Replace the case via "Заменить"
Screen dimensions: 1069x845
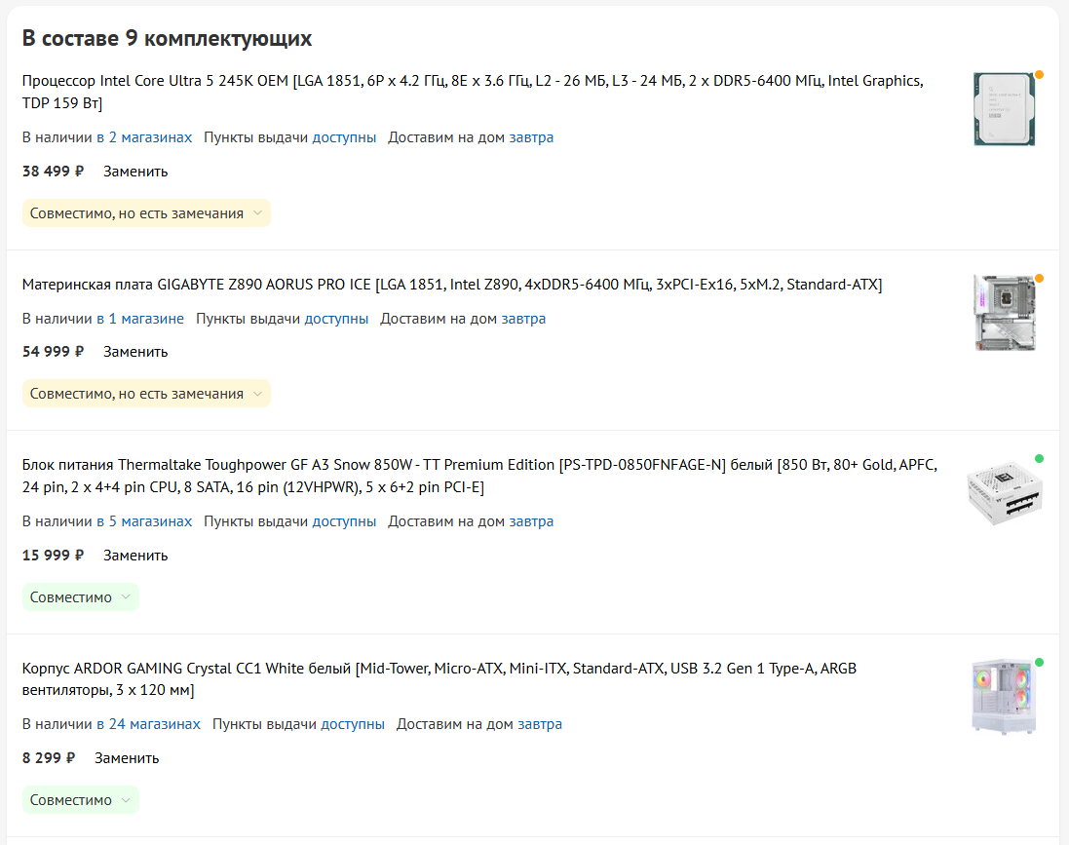tap(127, 757)
